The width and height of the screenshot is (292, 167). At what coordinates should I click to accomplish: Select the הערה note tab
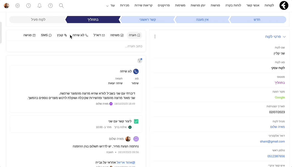tap(134, 35)
